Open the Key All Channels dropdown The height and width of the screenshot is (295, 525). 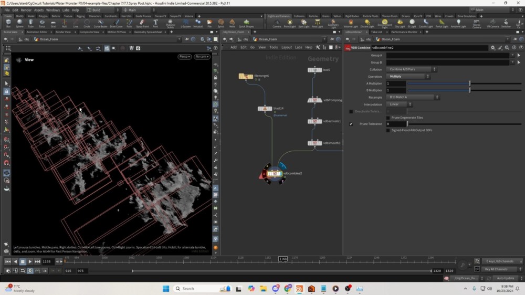click(502, 269)
